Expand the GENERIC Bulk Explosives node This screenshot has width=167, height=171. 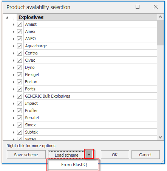[x=14, y=96]
